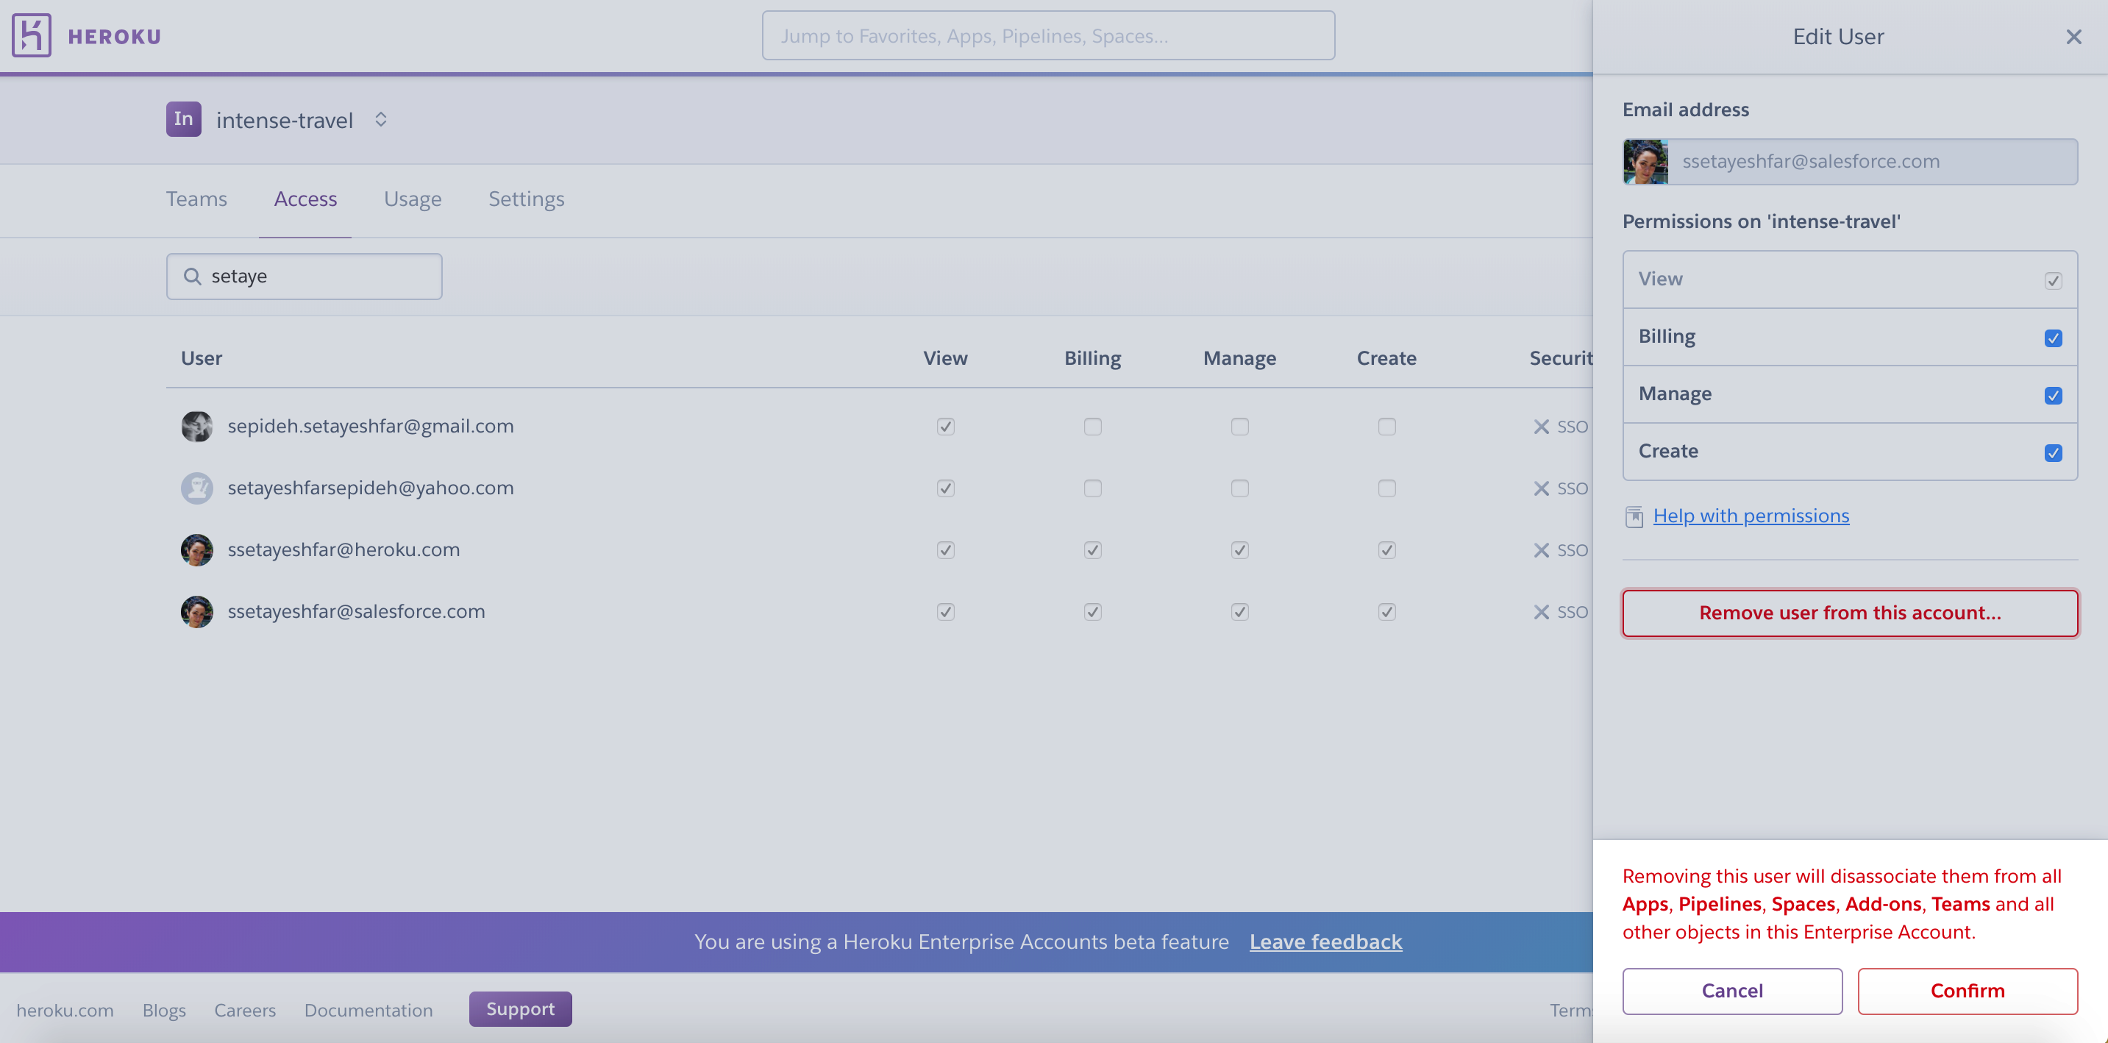The height and width of the screenshot is (1043, 2108).
Task: Focus the Jump to Favorites search box
Action: [1048, 35]
